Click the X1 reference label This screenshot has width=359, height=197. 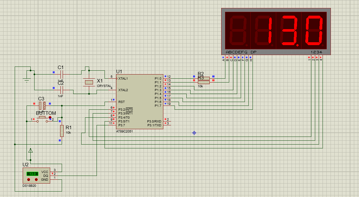point(100,81)
